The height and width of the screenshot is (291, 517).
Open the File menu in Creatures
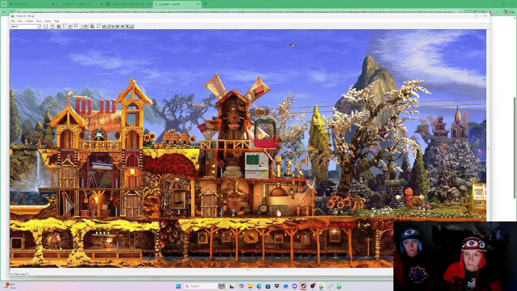click(13, 21)
